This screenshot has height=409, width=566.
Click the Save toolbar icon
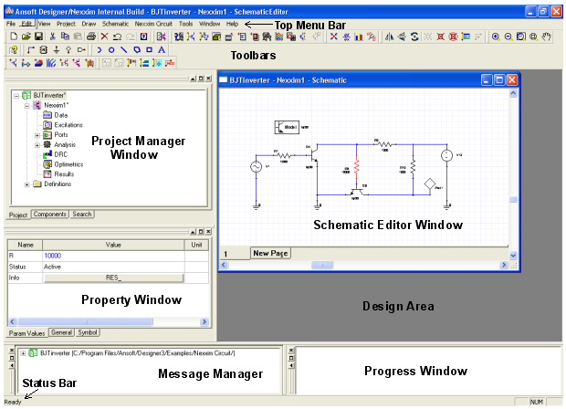(37, 36)
